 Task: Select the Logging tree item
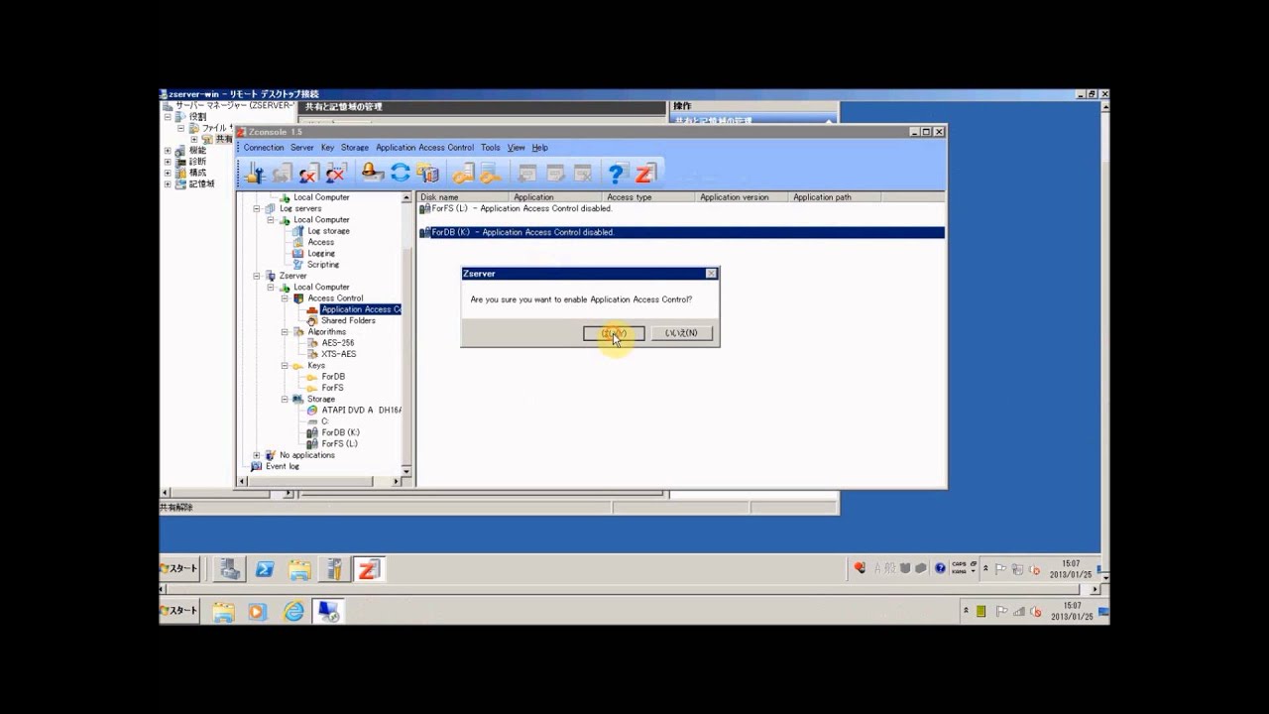(321, 254)
